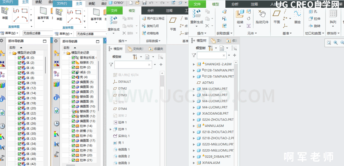Open the 无选择过滤器 combo in the first NX window
Viewport: 344px width, 166px height.
[38, 33]
